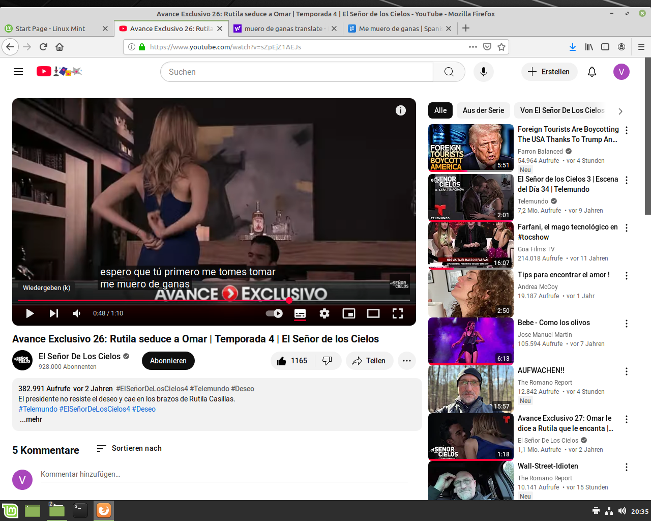Open the account avatar menu

622,72
